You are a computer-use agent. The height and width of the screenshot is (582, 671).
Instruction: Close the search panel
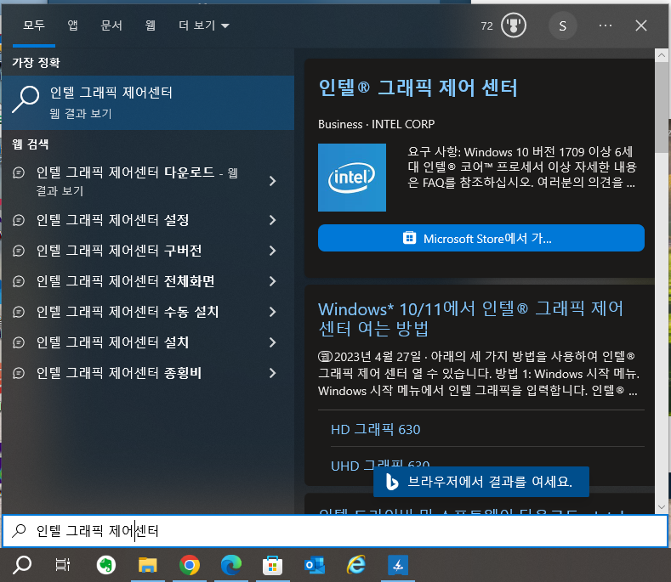click(x=640, y=25)
